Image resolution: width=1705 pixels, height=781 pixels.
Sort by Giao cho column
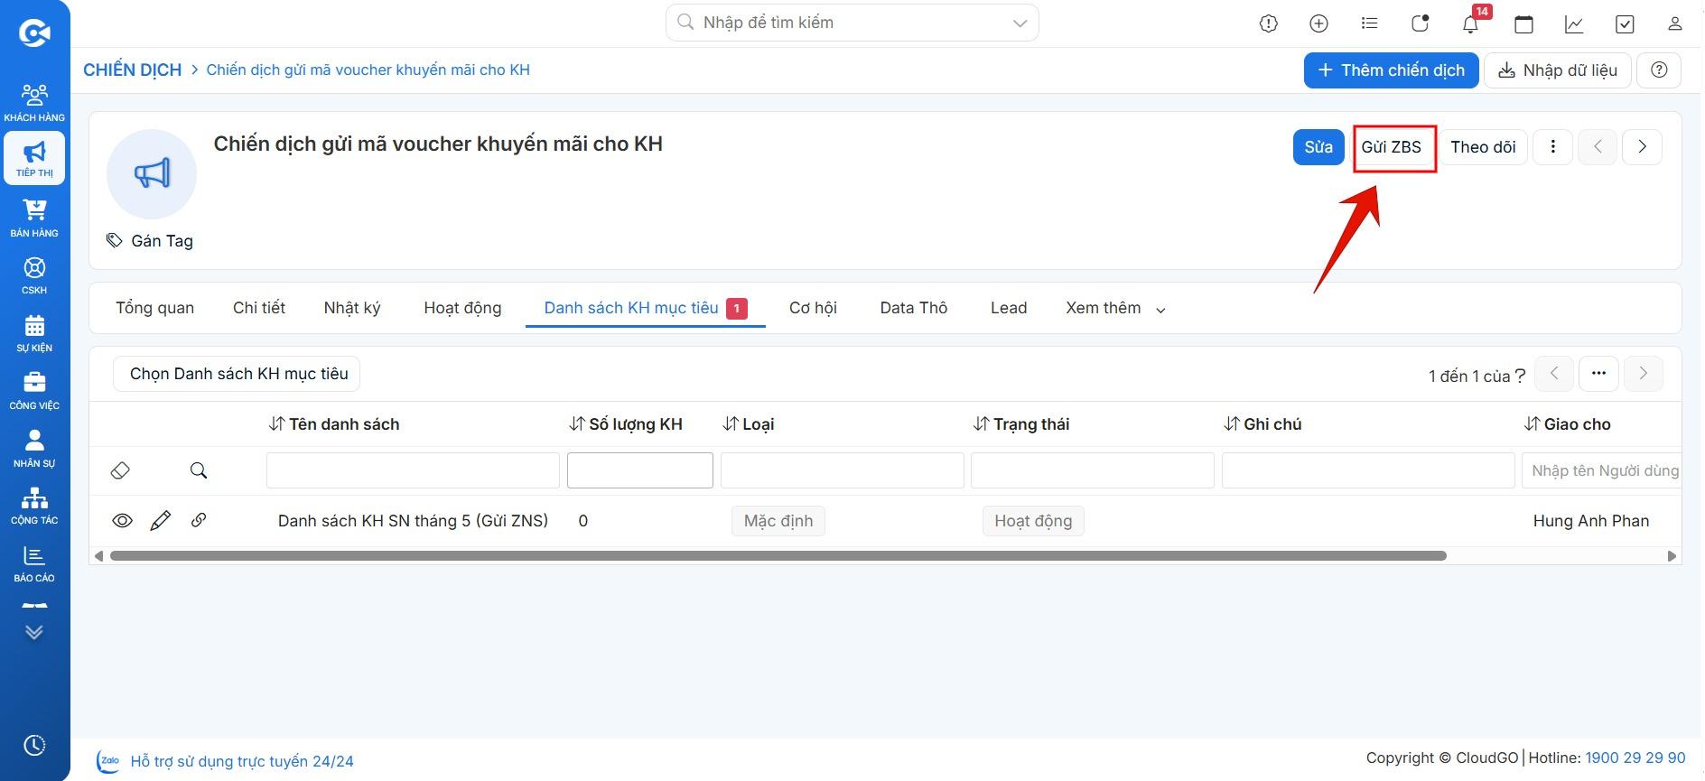coord(1568,424)
